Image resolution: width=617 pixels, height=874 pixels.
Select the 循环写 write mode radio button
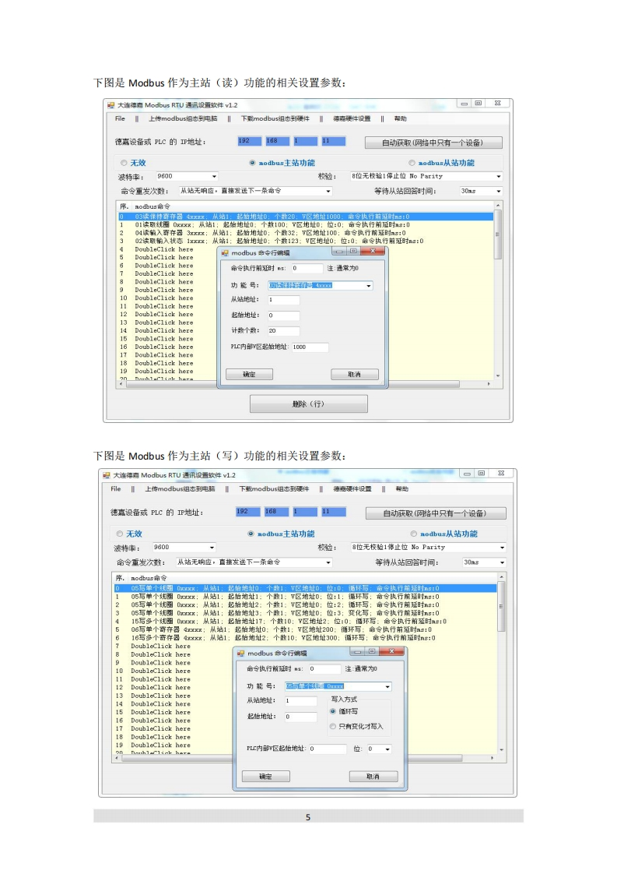tap(334, 711)
